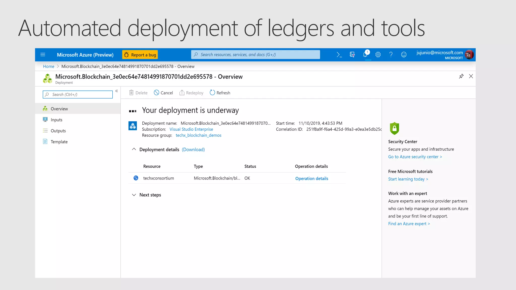Select Template in the sidebar
Screen dimensions: 516x290
[78, 142]
